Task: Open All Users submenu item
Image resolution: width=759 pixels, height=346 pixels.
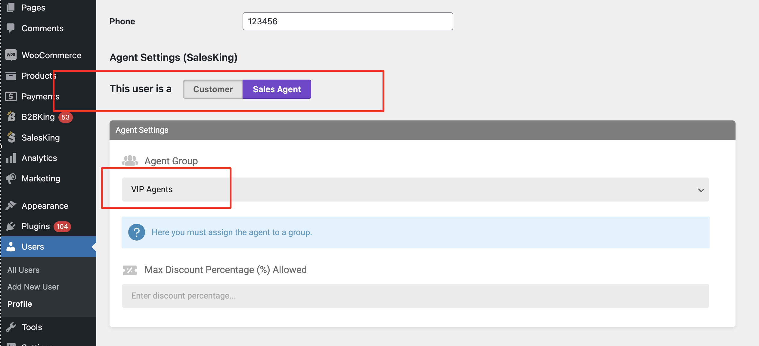Action: point(23,270)
